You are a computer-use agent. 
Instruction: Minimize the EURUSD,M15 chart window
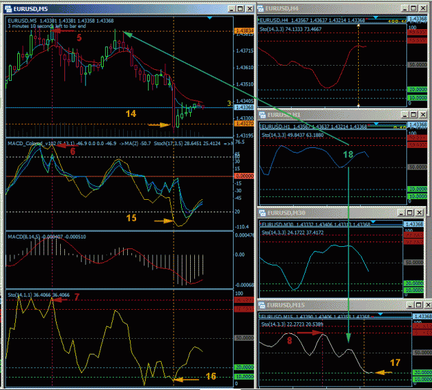410,305
